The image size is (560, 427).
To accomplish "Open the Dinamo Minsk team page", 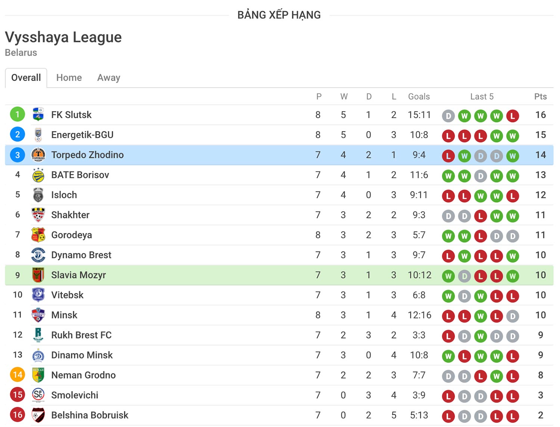I will (82, 355).
